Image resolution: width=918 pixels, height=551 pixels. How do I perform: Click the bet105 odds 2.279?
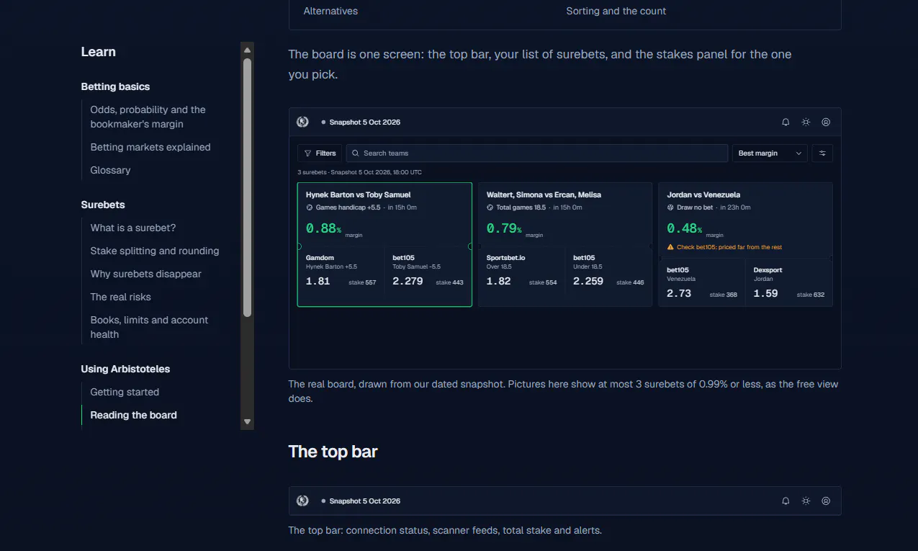tap(408, 282)
